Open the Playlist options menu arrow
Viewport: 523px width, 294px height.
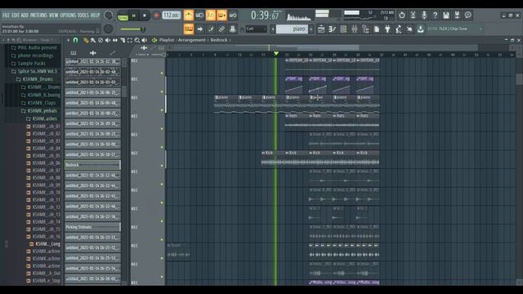[x=68, y=40]
